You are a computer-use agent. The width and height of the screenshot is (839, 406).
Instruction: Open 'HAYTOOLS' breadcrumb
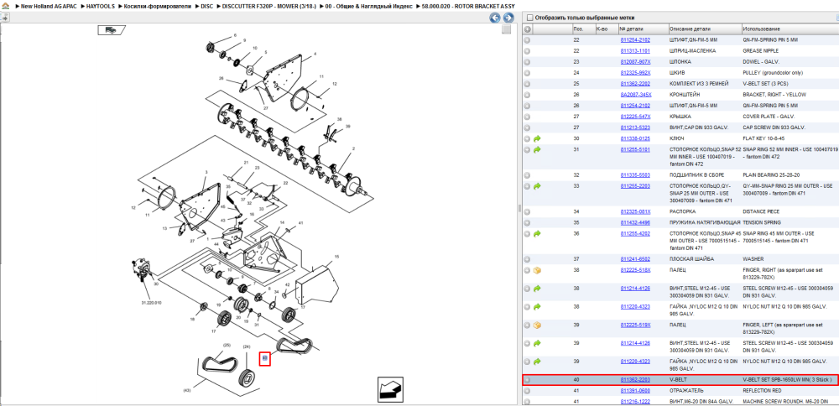(102, 6)
